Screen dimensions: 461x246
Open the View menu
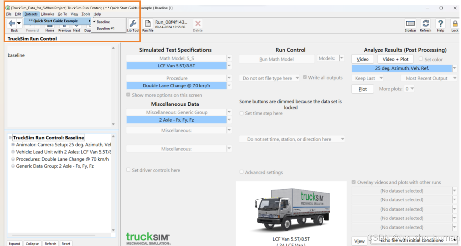pyautogui.click(x=74, y=14)
